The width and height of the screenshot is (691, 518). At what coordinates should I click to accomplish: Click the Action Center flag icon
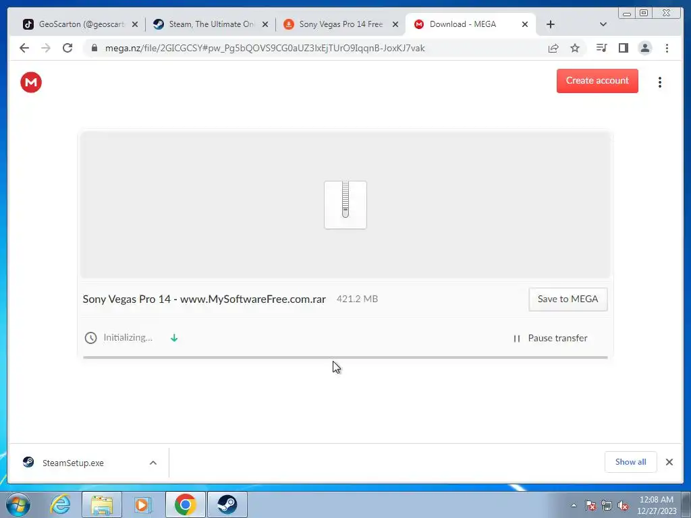(590, 506)
